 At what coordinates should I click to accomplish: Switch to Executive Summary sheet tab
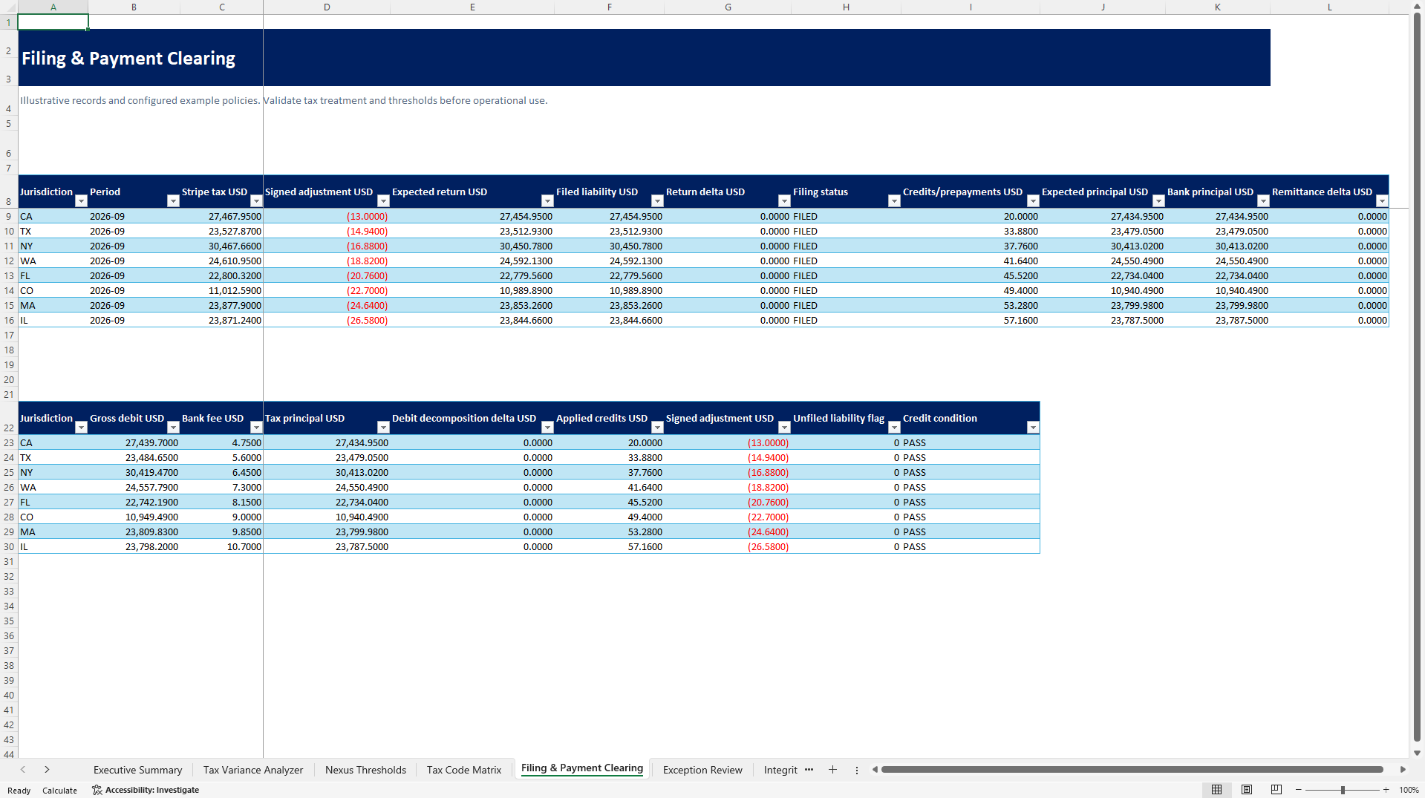[137, 770]
